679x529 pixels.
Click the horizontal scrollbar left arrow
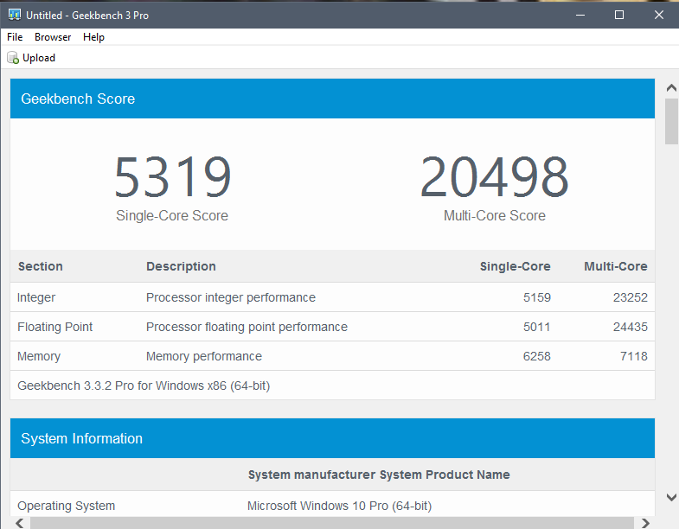pos(20,523)
